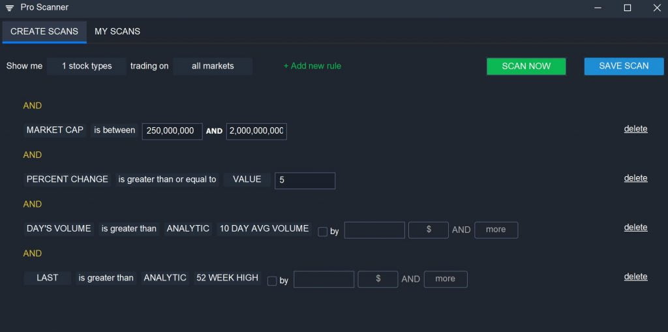Click the blue SAVE SCAN button
This screenshot has height=332, width=668.
click(x=624, y=66)
